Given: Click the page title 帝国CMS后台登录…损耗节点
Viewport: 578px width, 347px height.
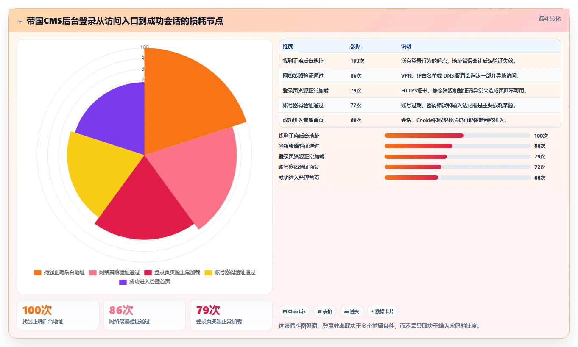Looking at the screenshot, I should (125, 21).
